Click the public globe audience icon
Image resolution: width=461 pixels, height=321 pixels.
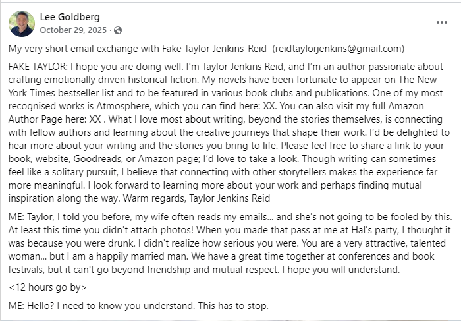point(118,30)
